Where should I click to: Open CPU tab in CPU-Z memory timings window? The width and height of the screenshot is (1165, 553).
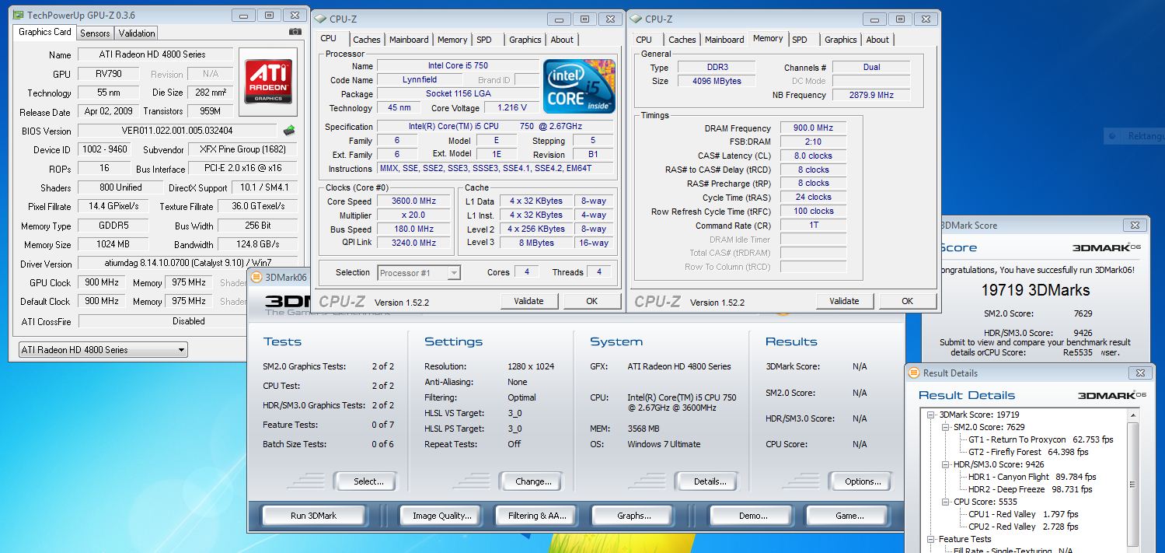(x=644, y=40)
